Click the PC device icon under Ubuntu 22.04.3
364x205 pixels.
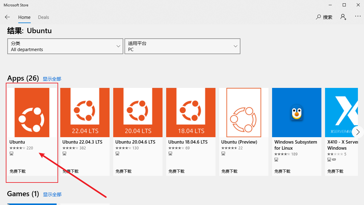click(x=64, y=154)
